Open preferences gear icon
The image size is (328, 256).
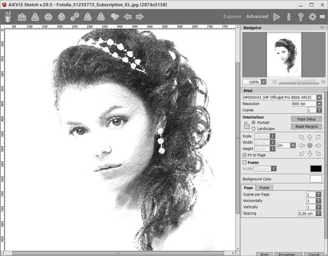[313, 17]
